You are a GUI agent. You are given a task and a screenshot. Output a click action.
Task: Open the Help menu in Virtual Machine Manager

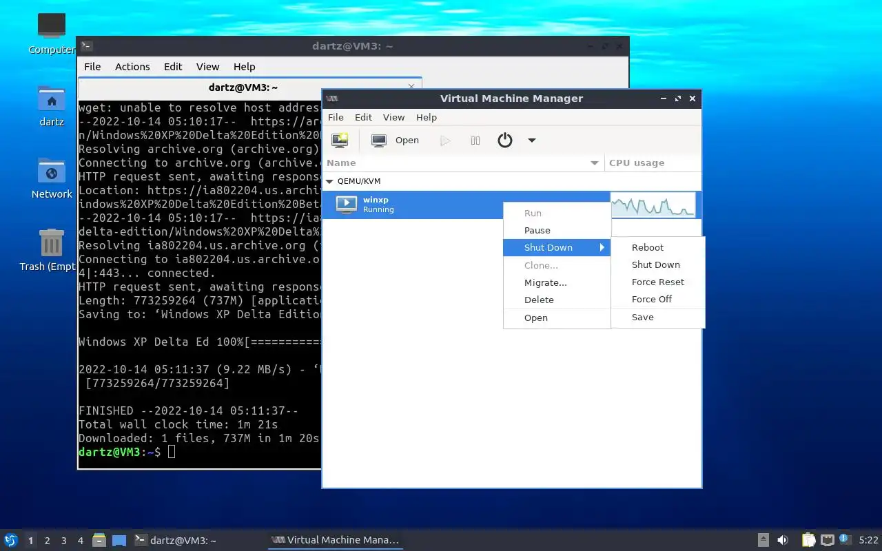click(x=427, y=118)
